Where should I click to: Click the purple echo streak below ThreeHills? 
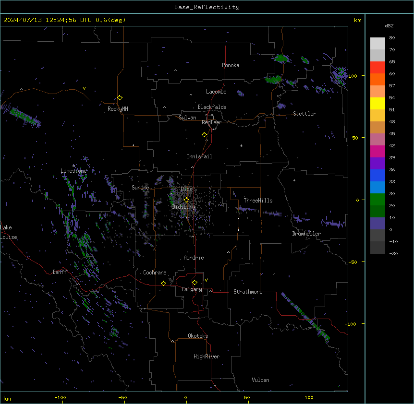coord(246,209)
